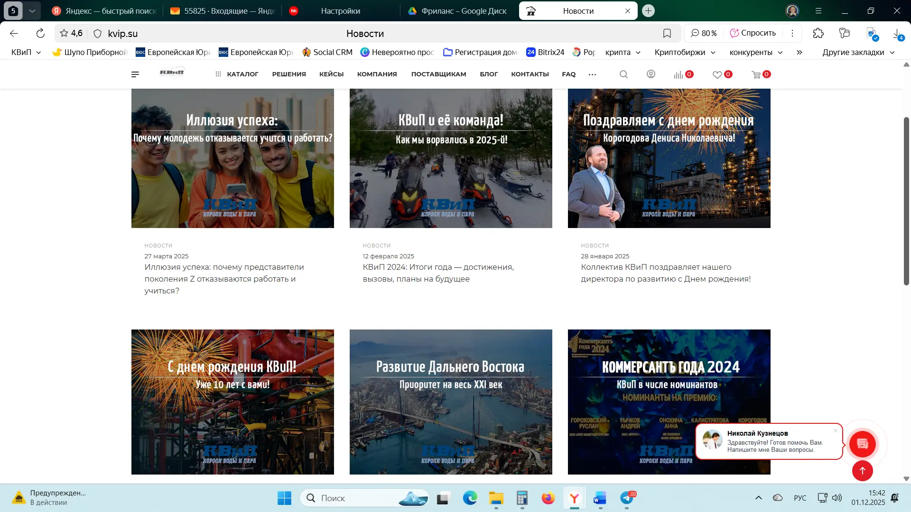Open a new browser tab
Image resolution: width=911 pixels, height=512 pixels.
coord(648,10)
